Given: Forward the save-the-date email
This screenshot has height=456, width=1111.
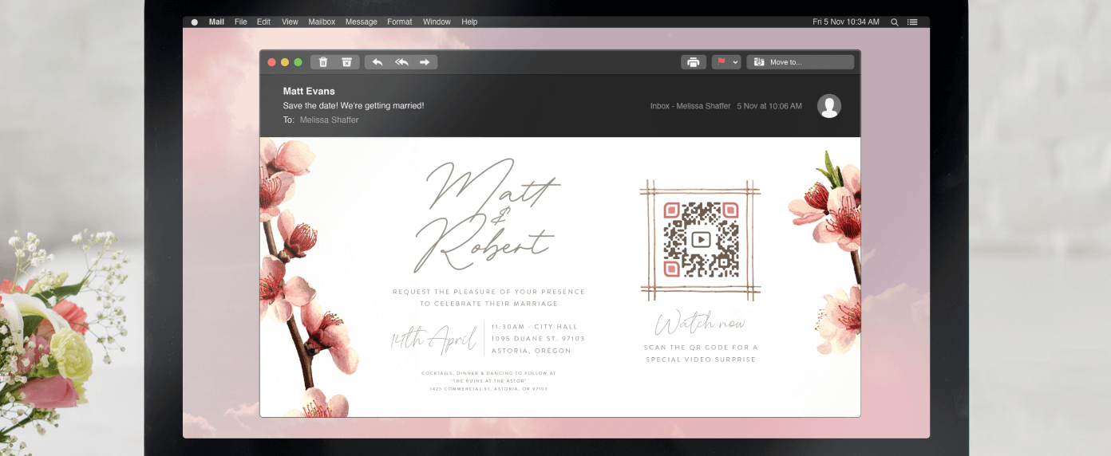Looking at the screenshot, I should point(425,62).
